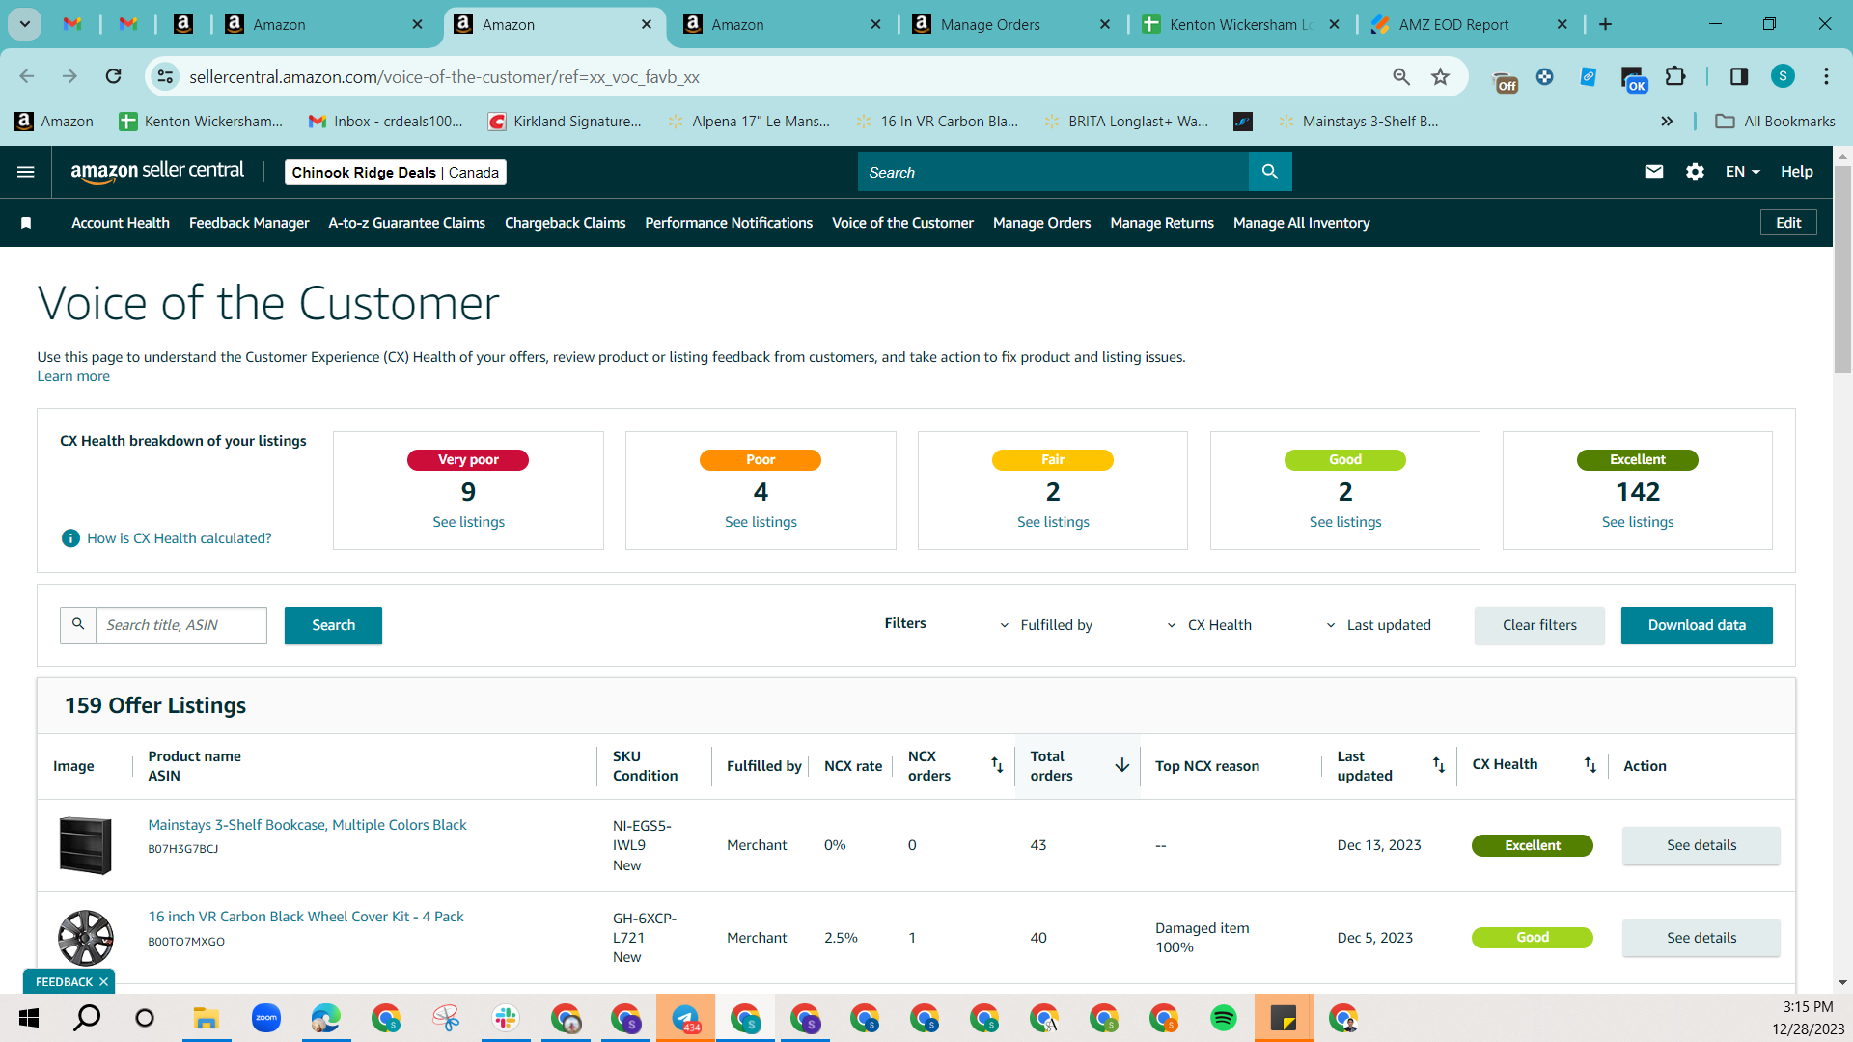Open the Seller Central hamburger menu
1853x1042 pixels.
pos(26,172)
